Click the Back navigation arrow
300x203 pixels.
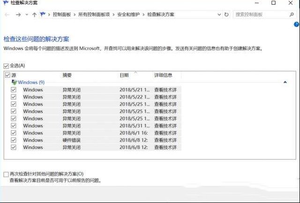pos(7,15)
